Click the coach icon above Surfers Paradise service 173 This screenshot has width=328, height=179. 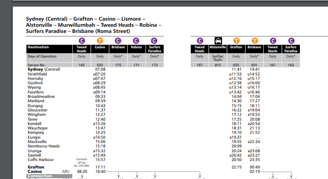pyautogui.click(x=154, y=40)
